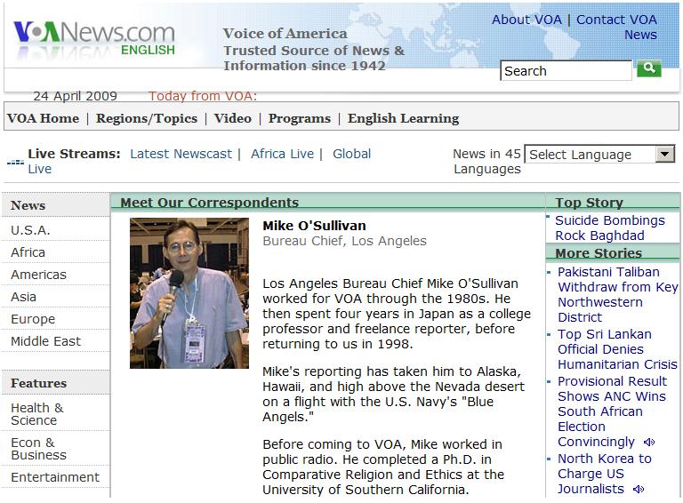Open the Select Language dropdown
Viewport: 683px width, 503px height.
pyautogui.click(x=600, y=155)
